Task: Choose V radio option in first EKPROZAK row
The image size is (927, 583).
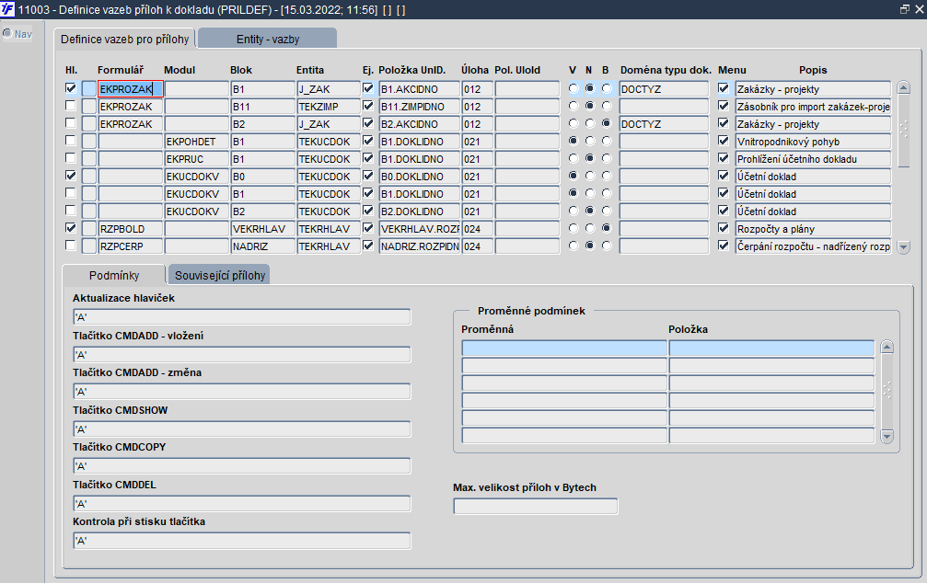Action: [573, 88]
